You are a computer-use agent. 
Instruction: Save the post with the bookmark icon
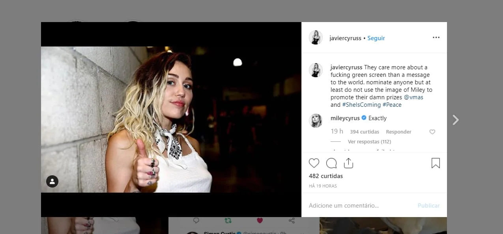[436, 163]
